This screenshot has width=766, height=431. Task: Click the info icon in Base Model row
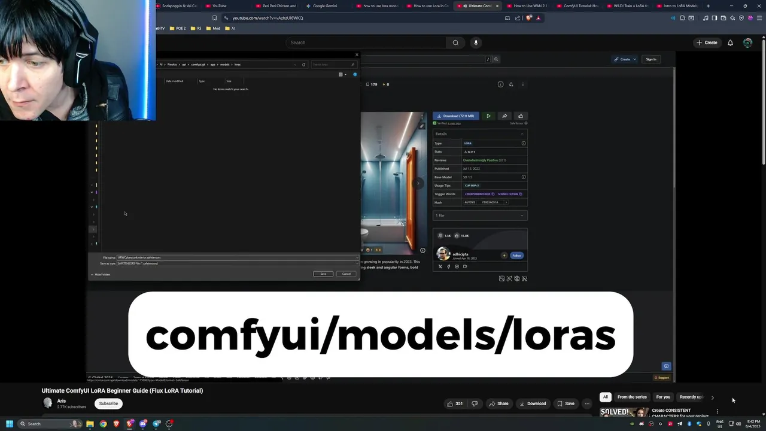[524, 177]
